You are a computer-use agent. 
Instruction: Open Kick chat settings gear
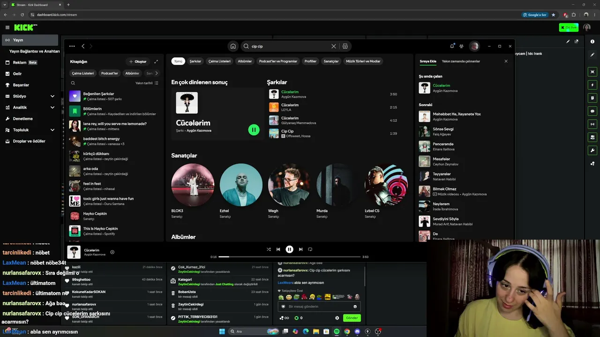point(337,318)
